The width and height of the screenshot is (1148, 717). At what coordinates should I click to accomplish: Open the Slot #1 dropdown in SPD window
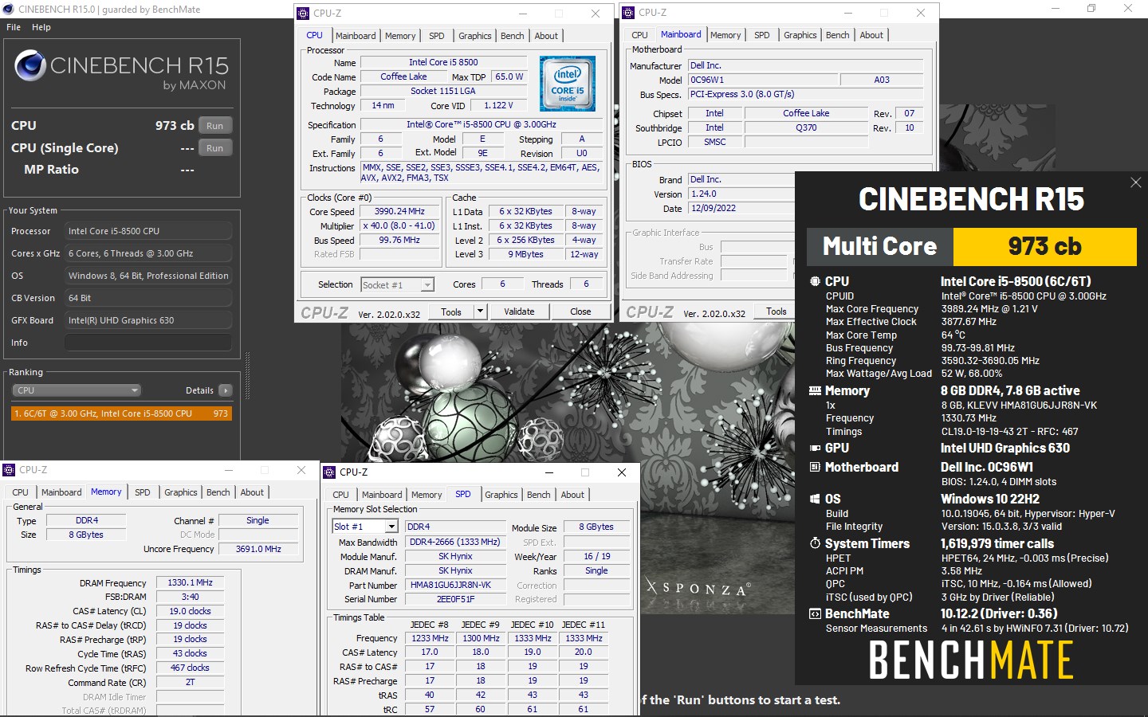point(364,527)
